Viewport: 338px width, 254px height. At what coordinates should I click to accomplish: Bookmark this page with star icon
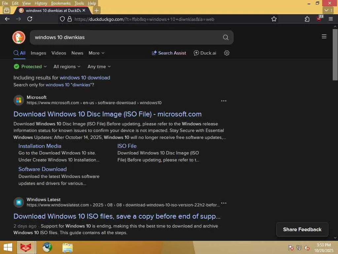274,19
